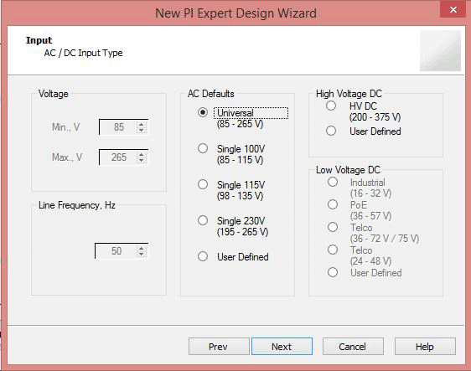The width and height of the screenshot is (471, 371).
Task: Select User Defined under AC Defaults
Action: 203,256
